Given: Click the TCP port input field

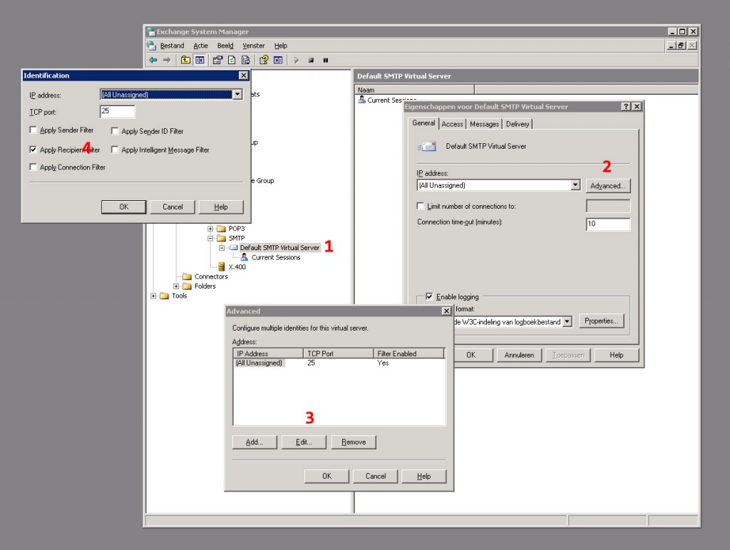Looking at the screenshot, I should pos(118,111).
